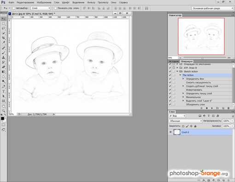Toggle checkmark for Sketch Action set

[x=170, y=71]
